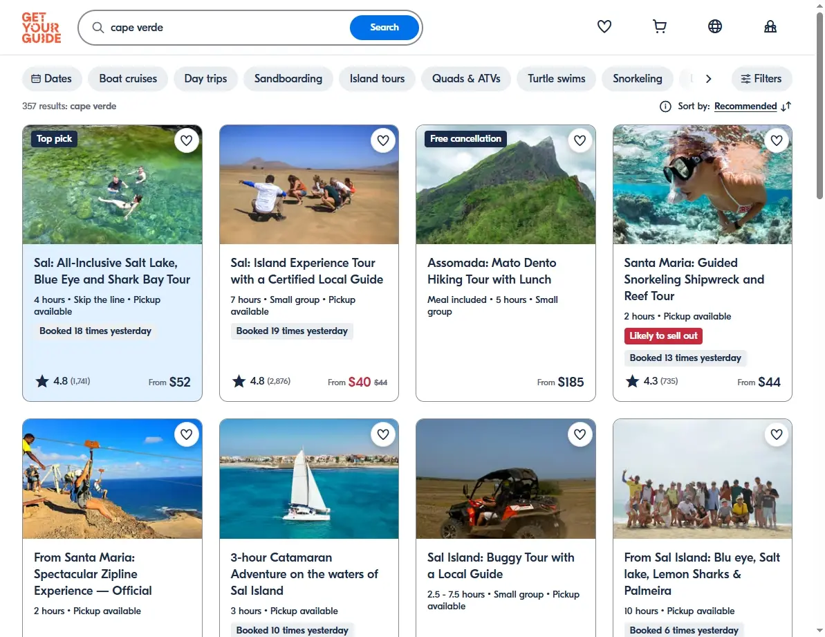Image resolution: width=825 pixels, height=637 pixels.
Task: Select the Boat cruises chip
Action: pos(128,79)
